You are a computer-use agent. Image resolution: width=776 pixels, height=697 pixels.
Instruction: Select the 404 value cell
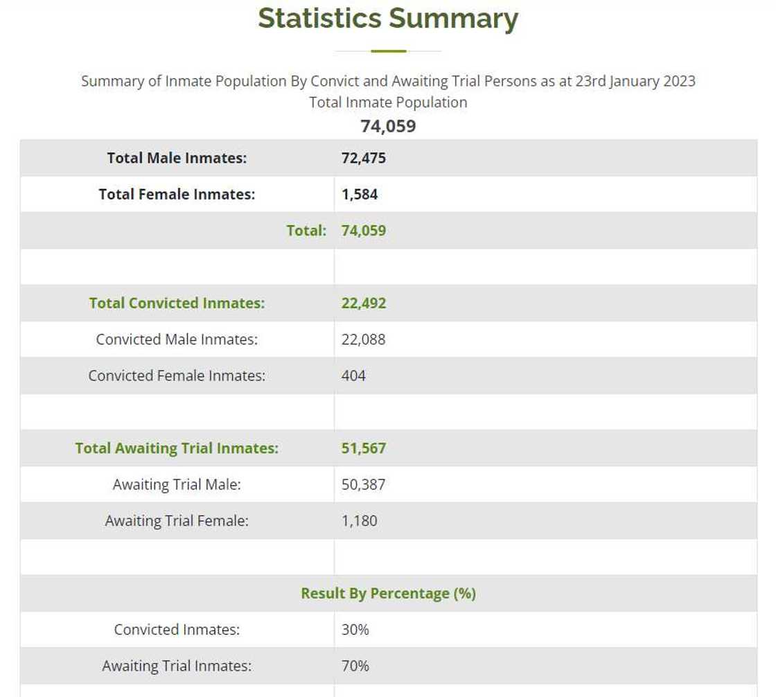[x=353, y=376]
